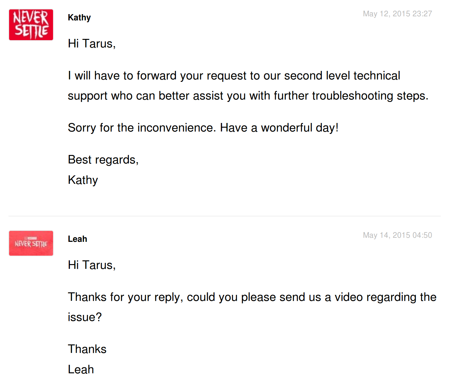Click 'Best regards,' text
Viewport: 453px width, 383px height.
(x=103, y=160)
